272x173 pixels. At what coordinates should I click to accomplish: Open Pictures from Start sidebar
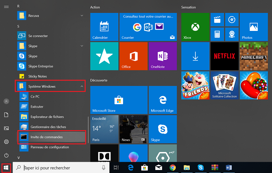coord(6,128)
